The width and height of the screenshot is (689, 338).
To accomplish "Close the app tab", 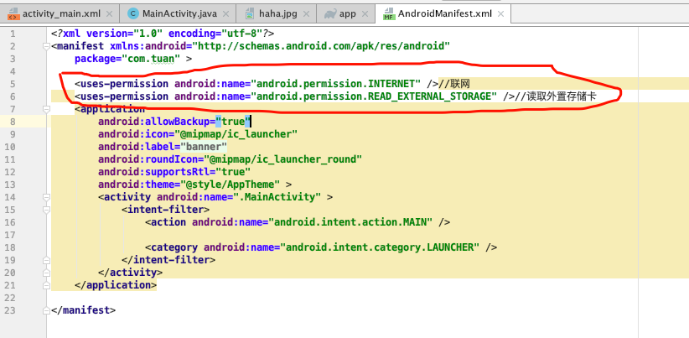I will (x=365, y=14).
